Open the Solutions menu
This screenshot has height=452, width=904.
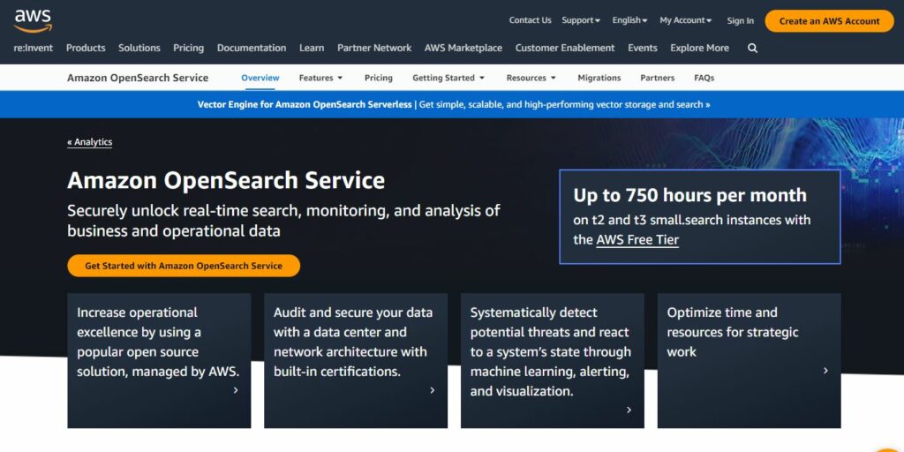(x=139, y=48)
